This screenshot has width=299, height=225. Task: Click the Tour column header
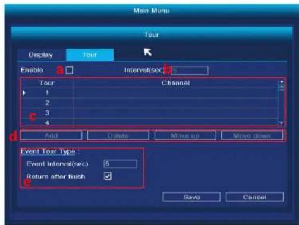point(47,83)
